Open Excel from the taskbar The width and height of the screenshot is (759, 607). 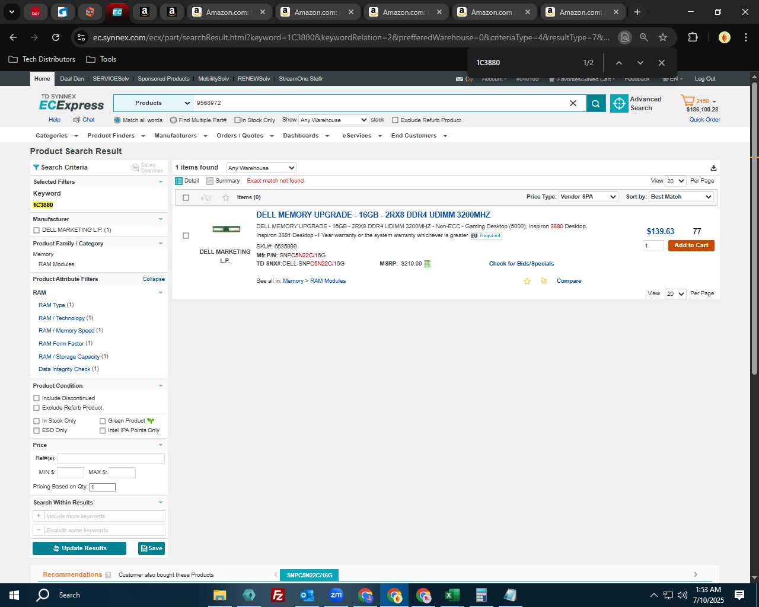452,595
